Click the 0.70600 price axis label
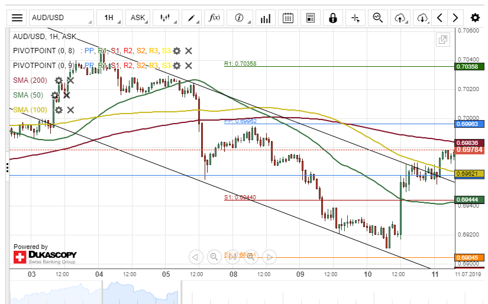This screenshot has height=304, width=488. coord(468,31)
